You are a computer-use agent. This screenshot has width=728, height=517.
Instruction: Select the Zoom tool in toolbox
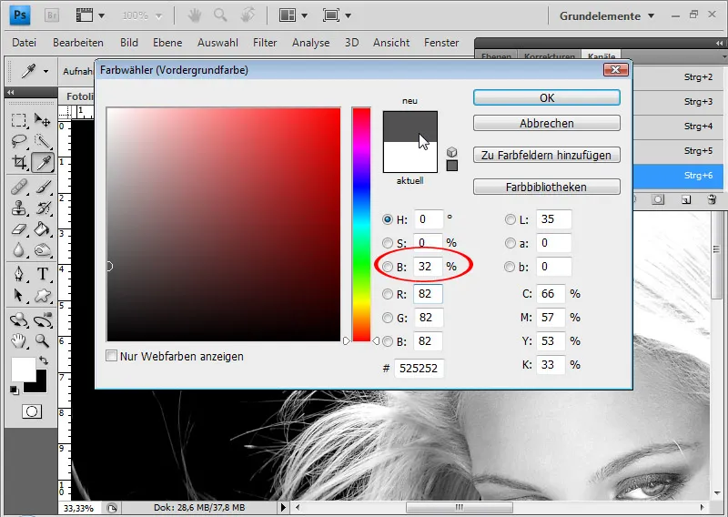(43, 341)
